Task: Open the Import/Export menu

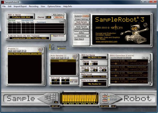Action: pos(20,6)
